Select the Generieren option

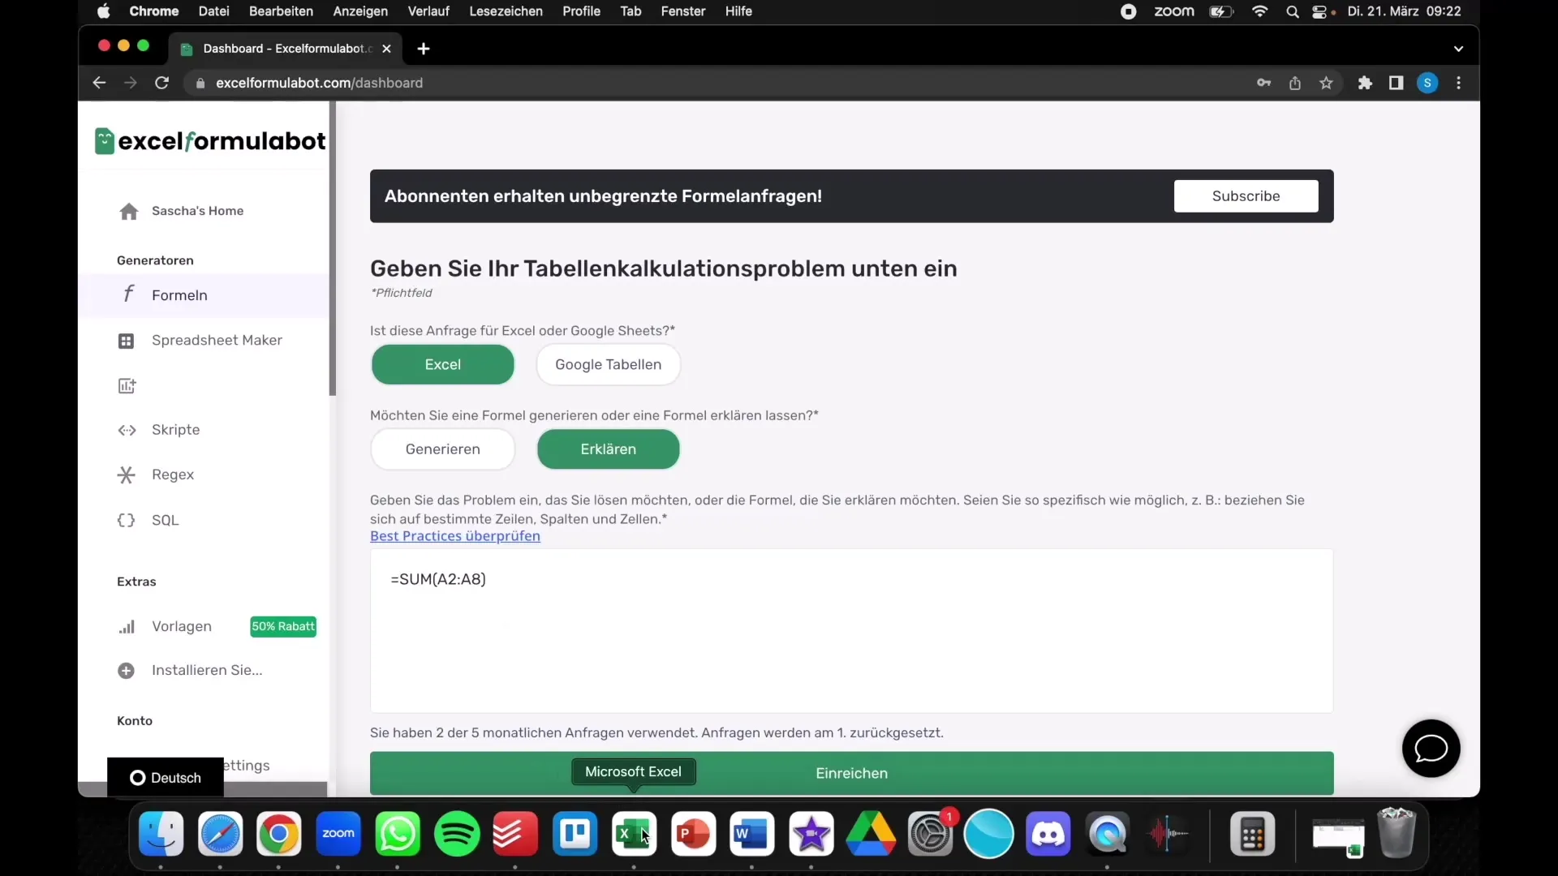(x=443, y=449)
